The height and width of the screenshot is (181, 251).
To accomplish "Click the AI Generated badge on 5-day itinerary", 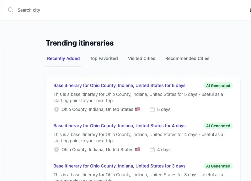I will (218, 85).
